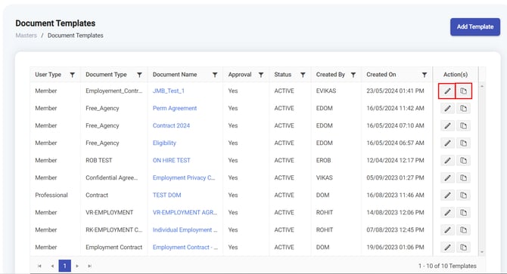Open Status column filter

click(303, 75)
